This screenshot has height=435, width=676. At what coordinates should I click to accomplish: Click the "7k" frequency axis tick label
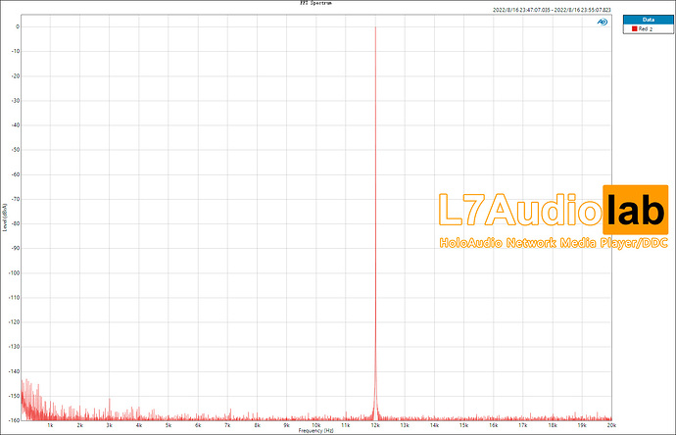(x=227, y=425)
